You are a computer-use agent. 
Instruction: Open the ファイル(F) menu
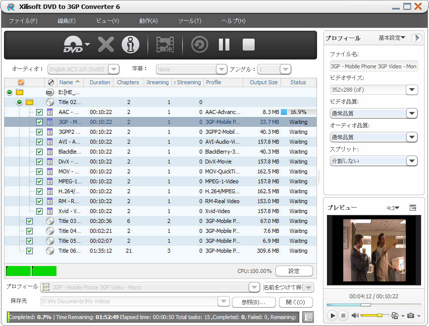click(x=23, y=21)
